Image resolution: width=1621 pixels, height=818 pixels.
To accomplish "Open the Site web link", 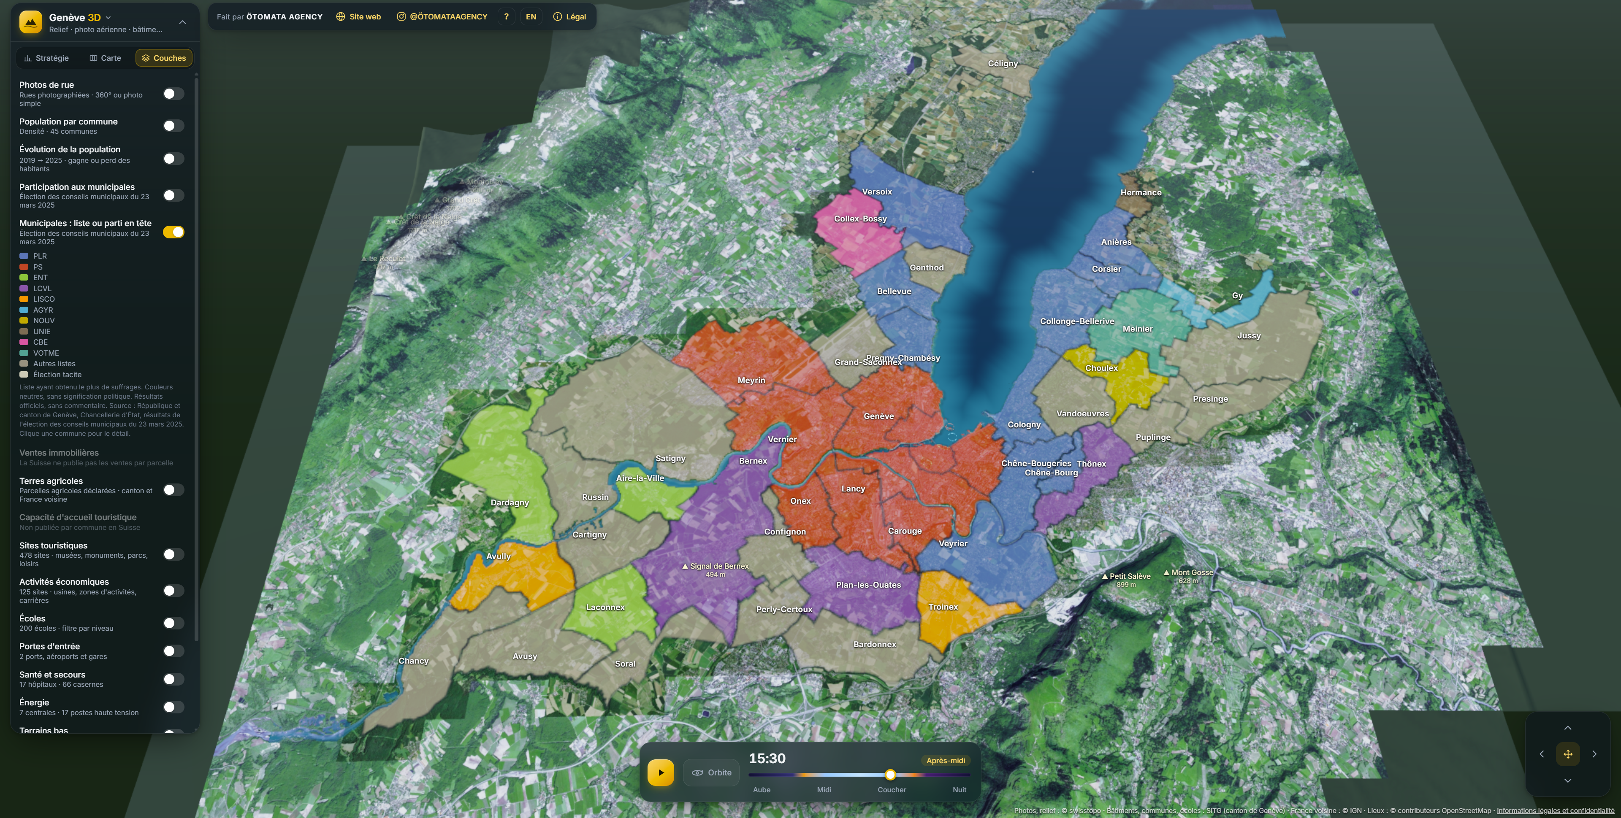I will [358, 17].
